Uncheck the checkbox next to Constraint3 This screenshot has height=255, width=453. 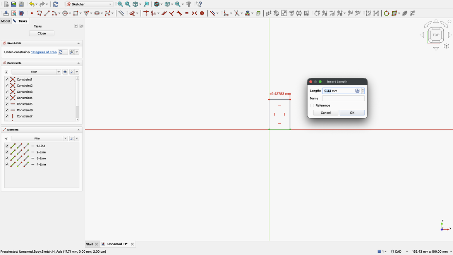click(7, 91)
